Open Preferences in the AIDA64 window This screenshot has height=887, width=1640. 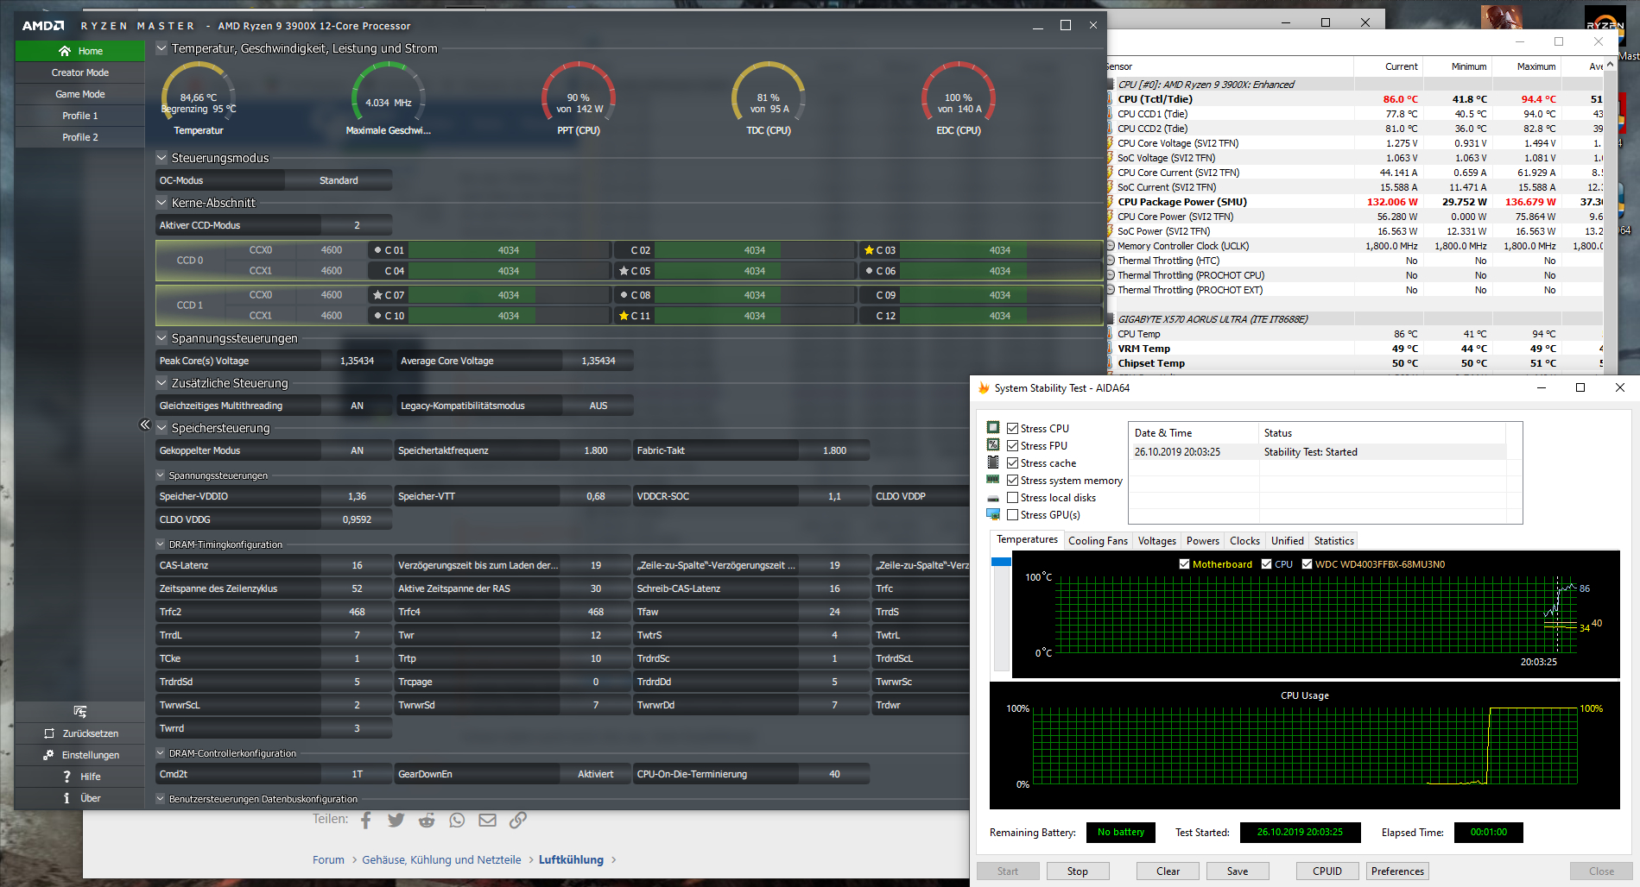1397,871
